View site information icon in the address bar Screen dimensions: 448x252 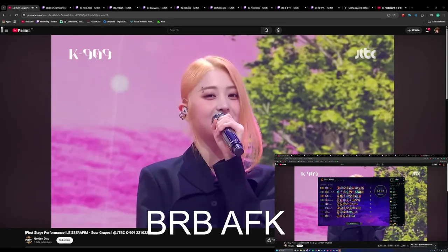24,15
